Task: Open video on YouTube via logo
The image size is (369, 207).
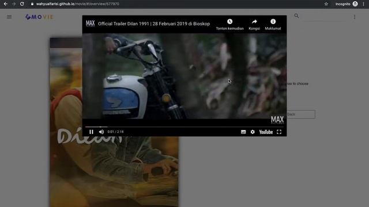Action: (x=266, y=132)
